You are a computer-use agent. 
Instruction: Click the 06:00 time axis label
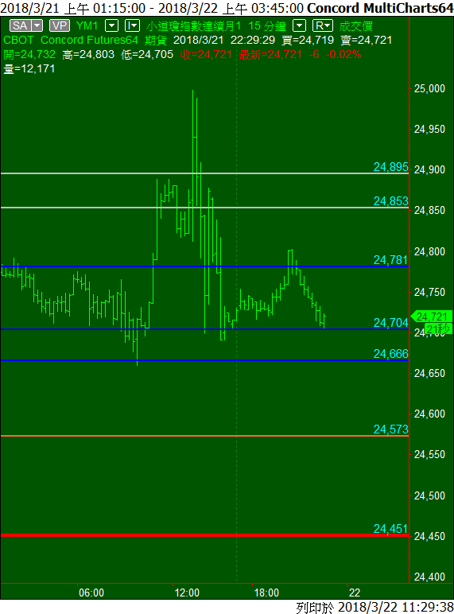[91, 593]
